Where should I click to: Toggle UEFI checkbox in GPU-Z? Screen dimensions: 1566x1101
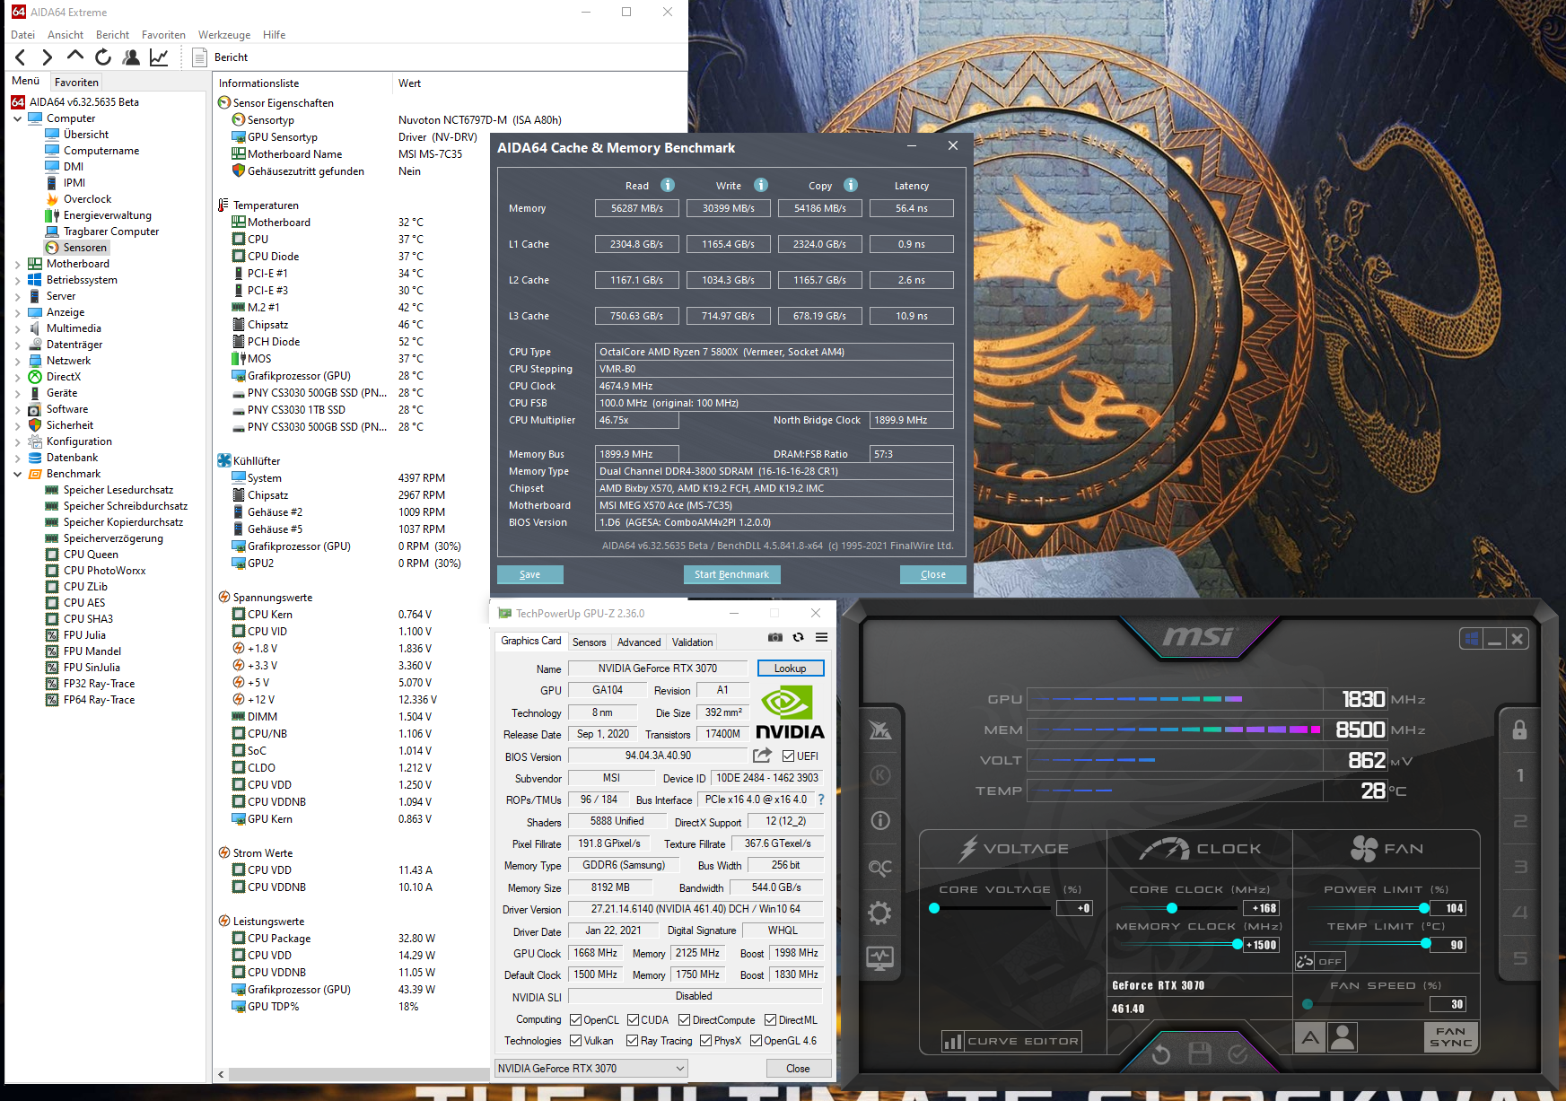[788, 756]
